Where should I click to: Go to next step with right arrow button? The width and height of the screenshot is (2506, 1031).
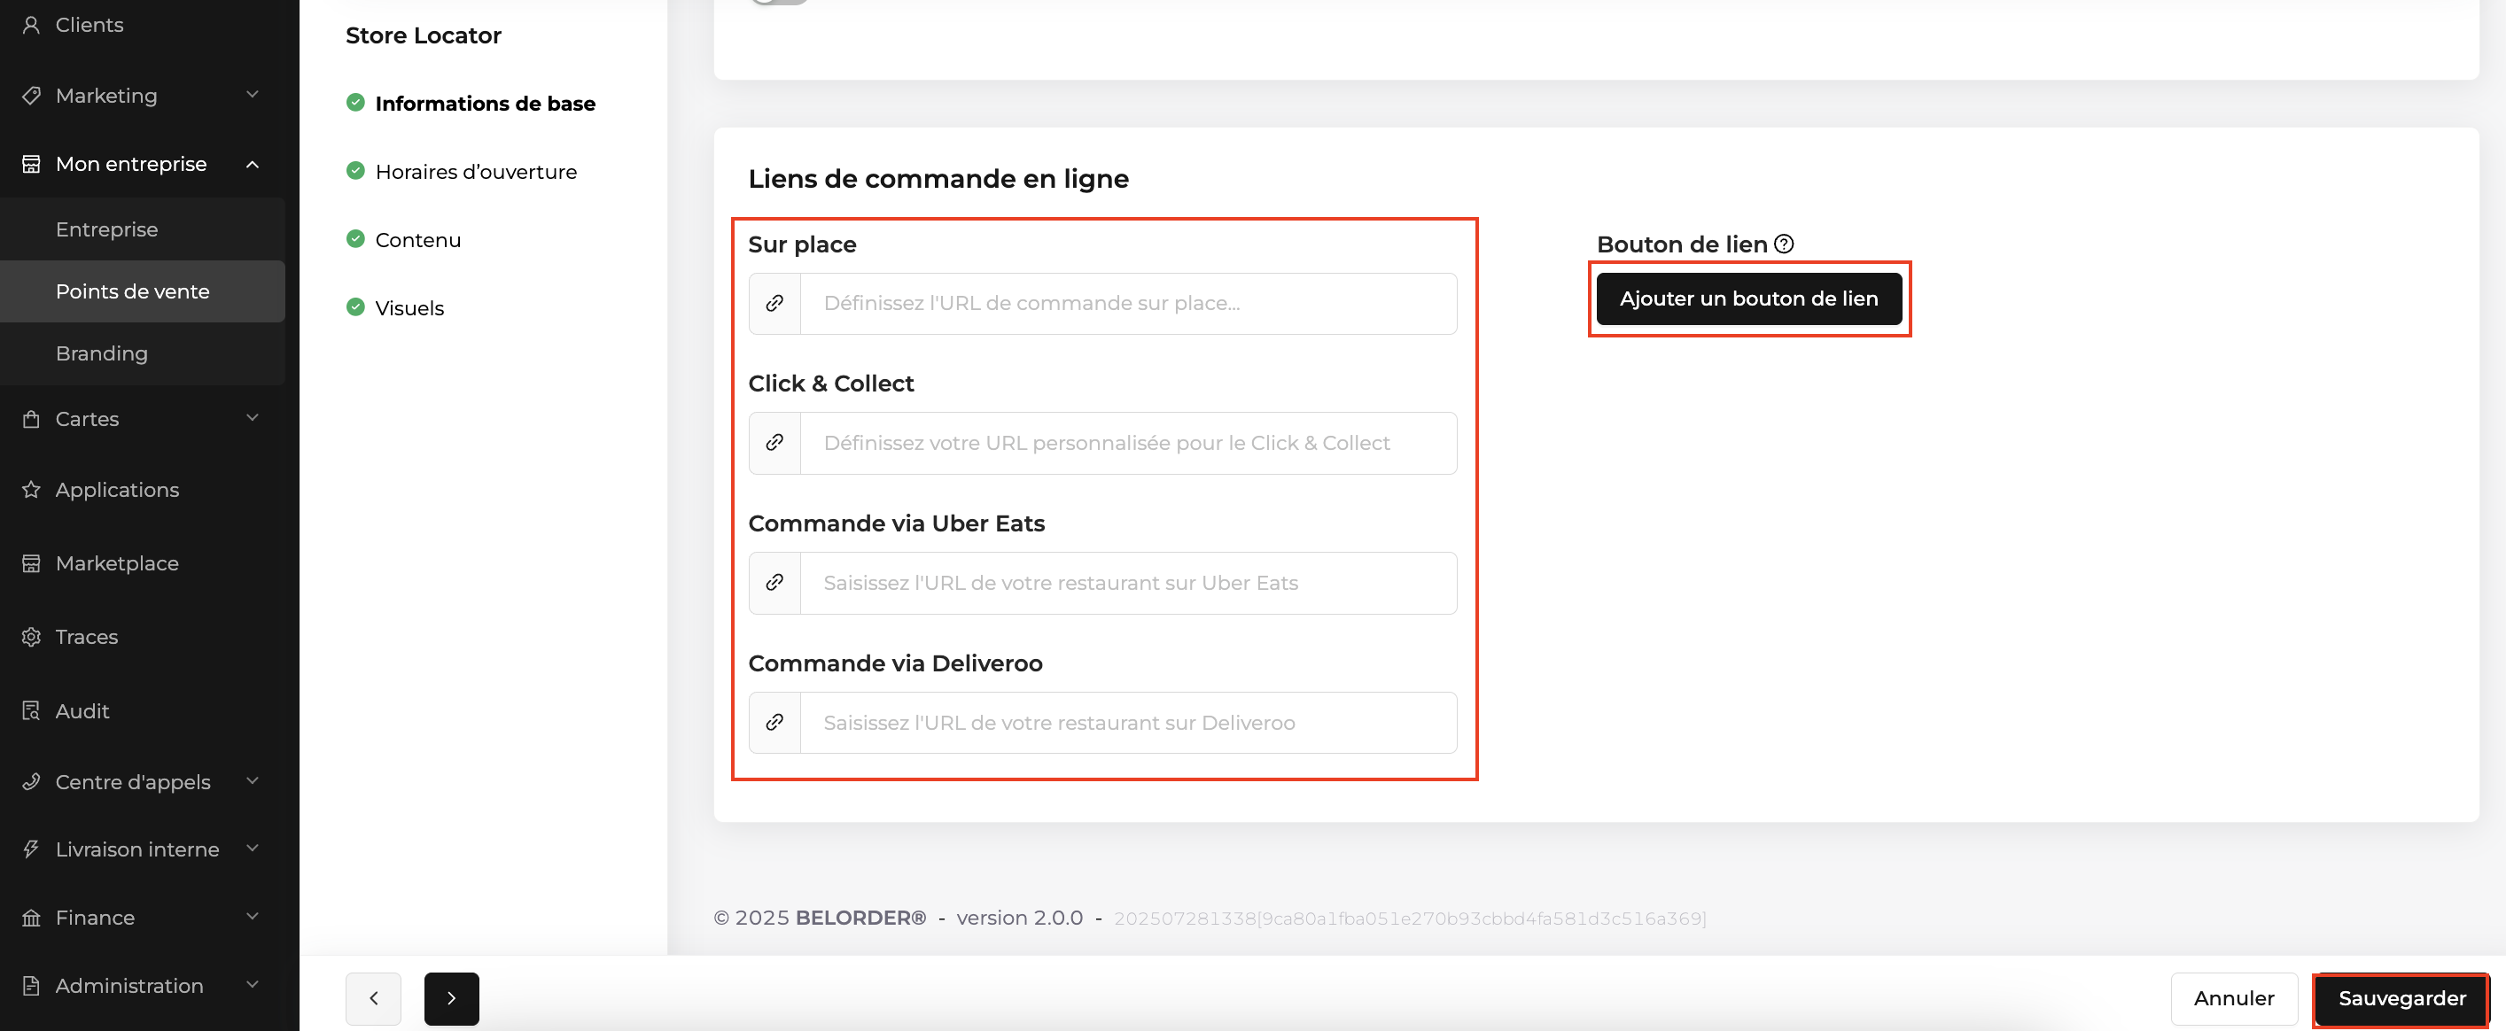tap(451, 999)
